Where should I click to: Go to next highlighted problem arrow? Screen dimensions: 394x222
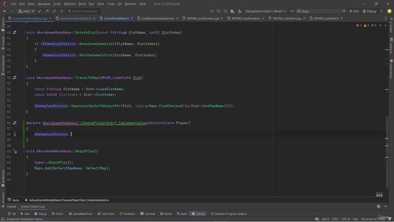pyautogui.click(x=386, y=25)
